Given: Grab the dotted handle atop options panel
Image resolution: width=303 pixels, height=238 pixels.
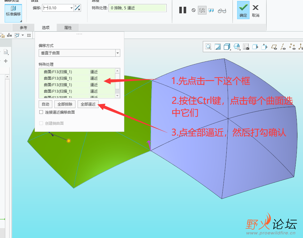Looking at the screenshot, I should click(x=79, y=34).
